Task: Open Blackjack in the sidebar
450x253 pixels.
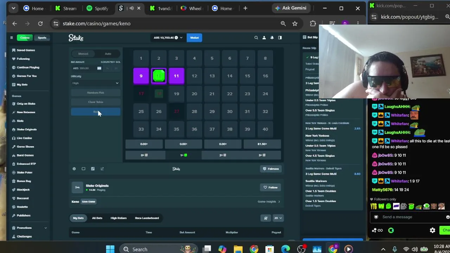Action: (23, 190)
